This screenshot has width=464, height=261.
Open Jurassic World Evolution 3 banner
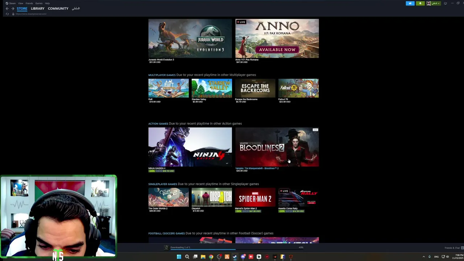190,38
